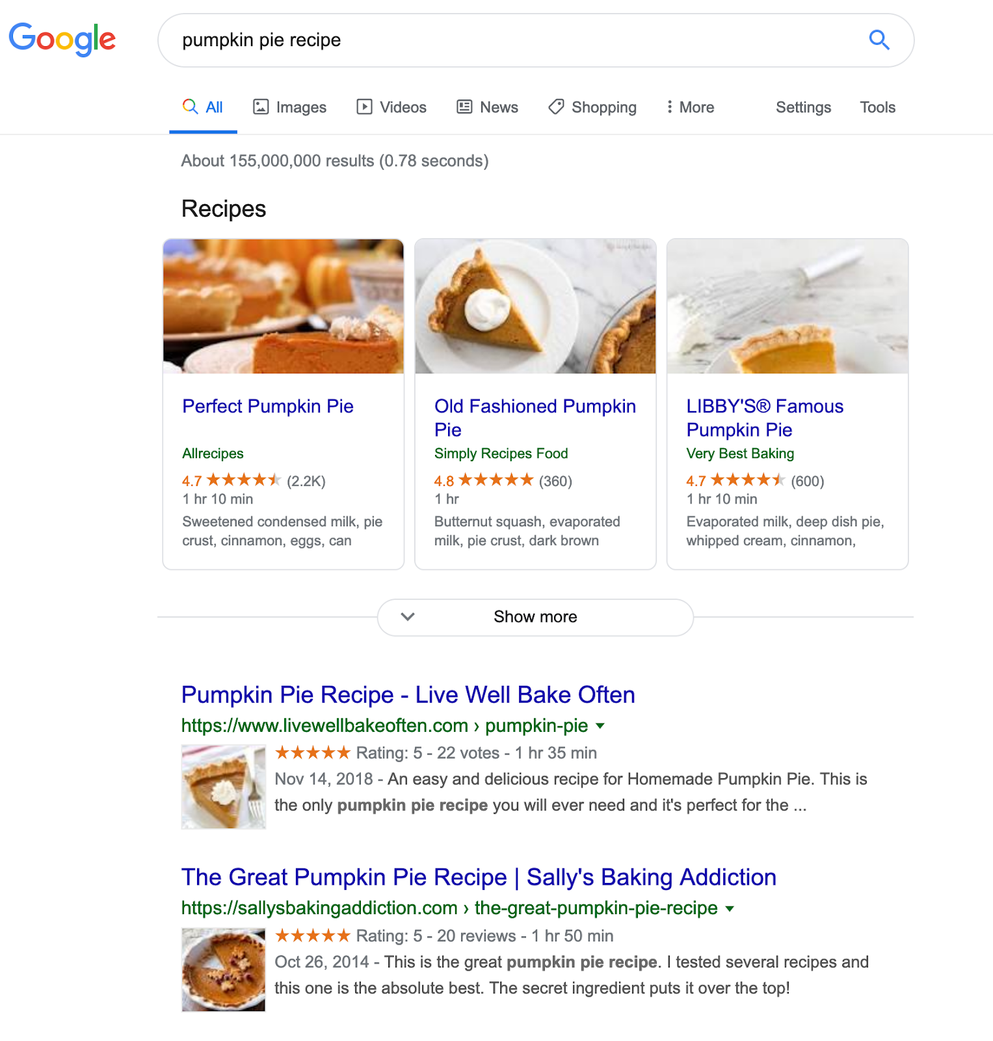The height and width of the screenshot is (1041, 993).
Task: Click the blue search magnifier icon
Action: coord(879,40)
